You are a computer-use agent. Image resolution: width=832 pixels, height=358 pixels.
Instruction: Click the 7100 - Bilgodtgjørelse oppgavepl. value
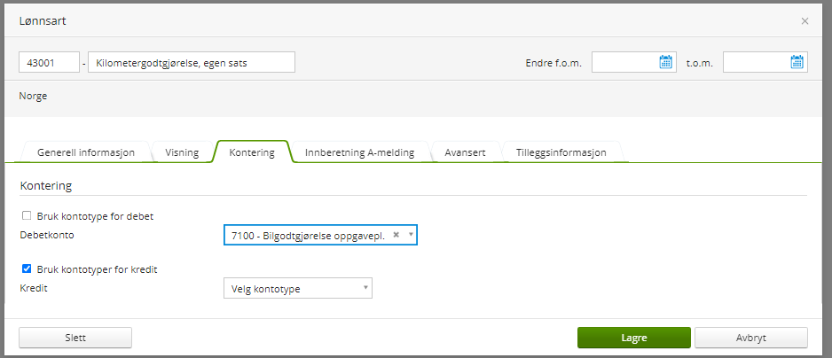tap(308, 235)
